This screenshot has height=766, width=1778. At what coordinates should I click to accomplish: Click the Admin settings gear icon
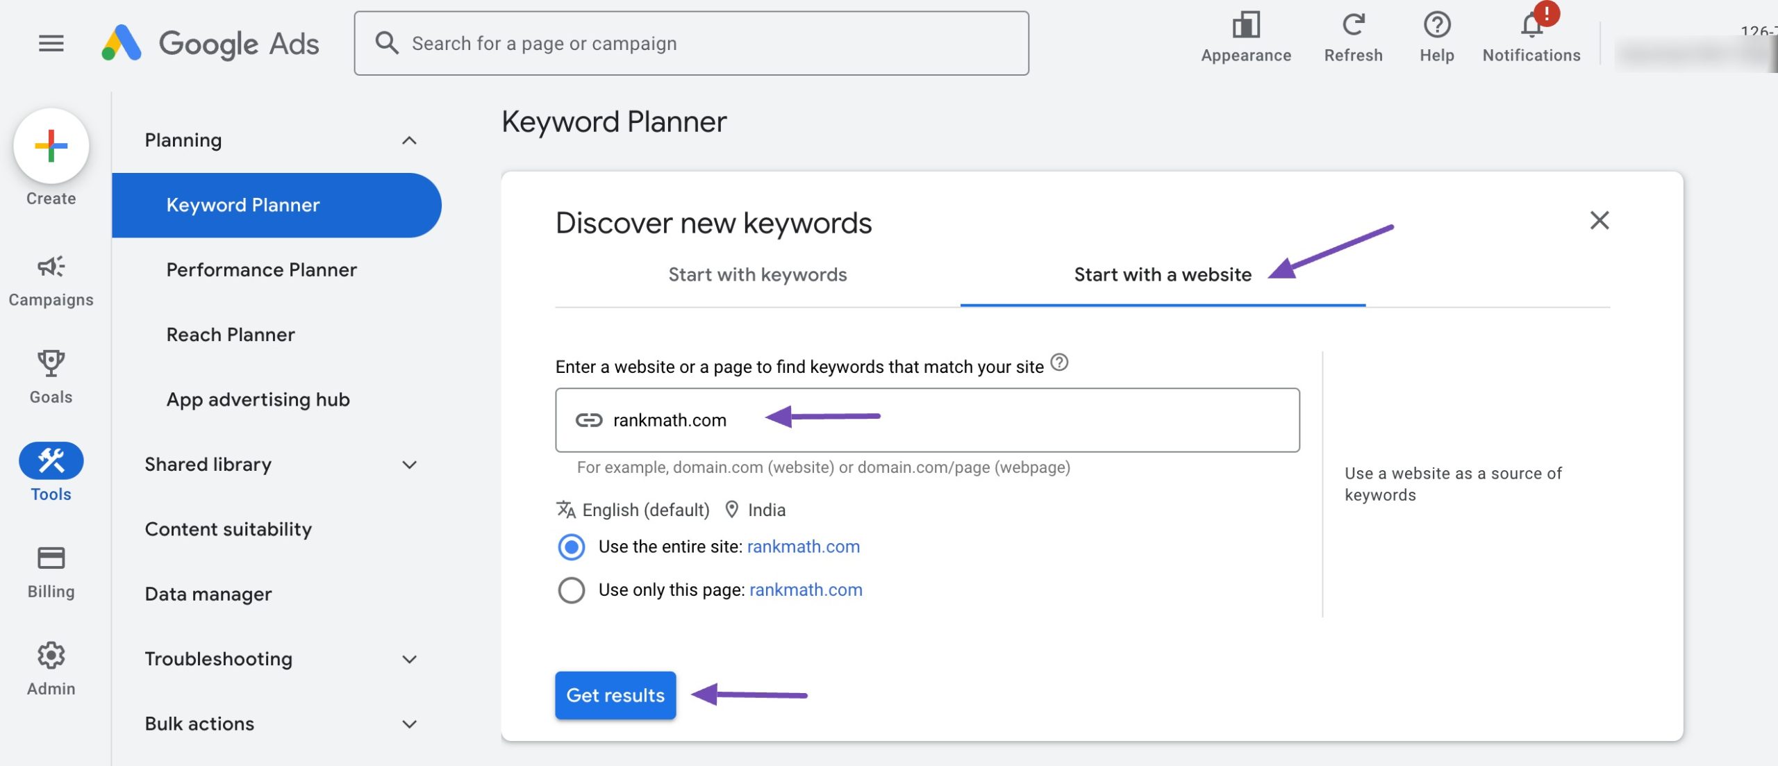[51, 653]
